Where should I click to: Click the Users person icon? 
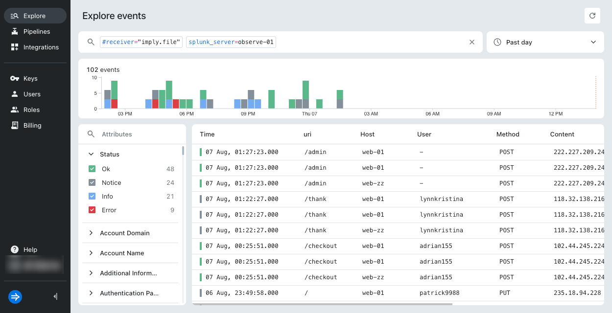click(x=14, y=94)
